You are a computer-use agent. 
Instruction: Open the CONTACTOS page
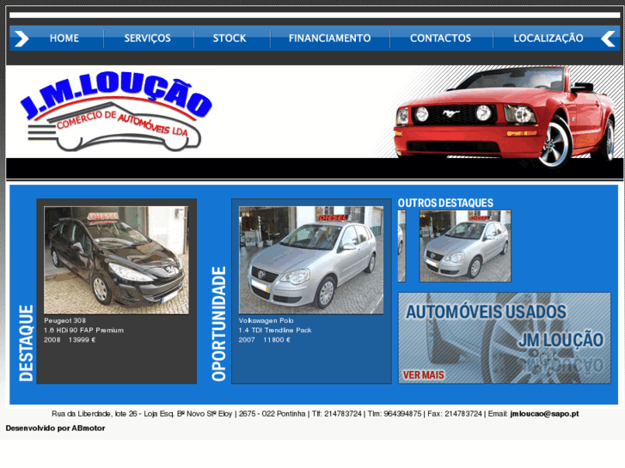pos(440,39)
